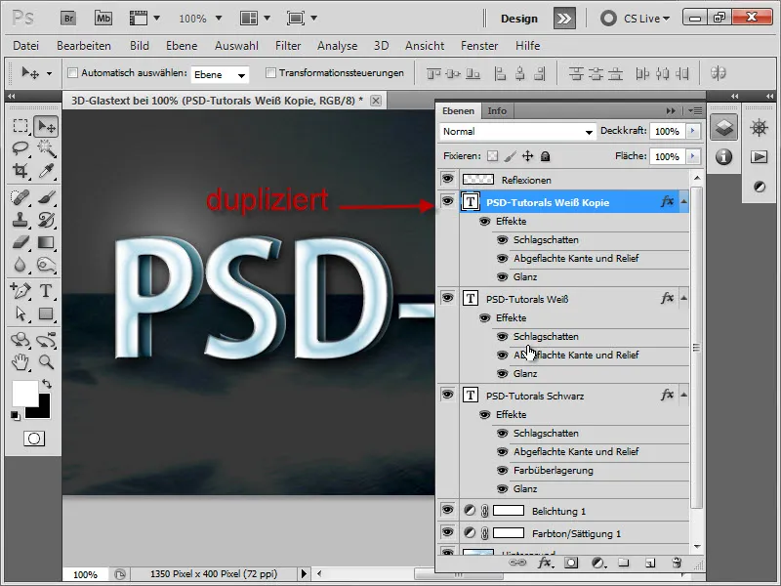Screen dimensions: 781x586
Task: Select the Hand tool
Action: coord(20,361)
